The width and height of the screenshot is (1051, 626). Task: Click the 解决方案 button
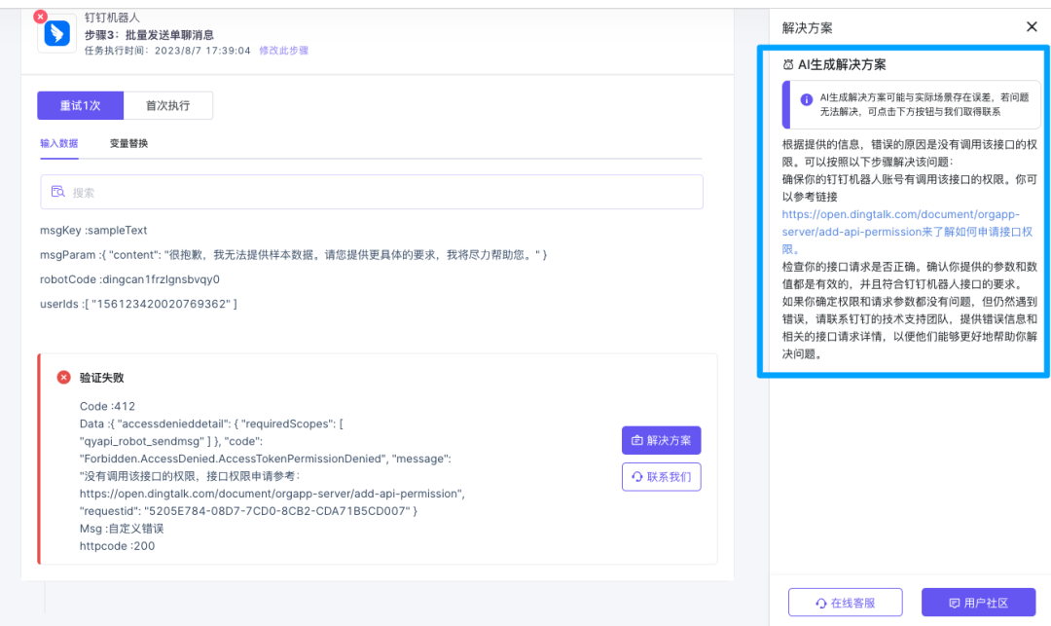point(661,440)
